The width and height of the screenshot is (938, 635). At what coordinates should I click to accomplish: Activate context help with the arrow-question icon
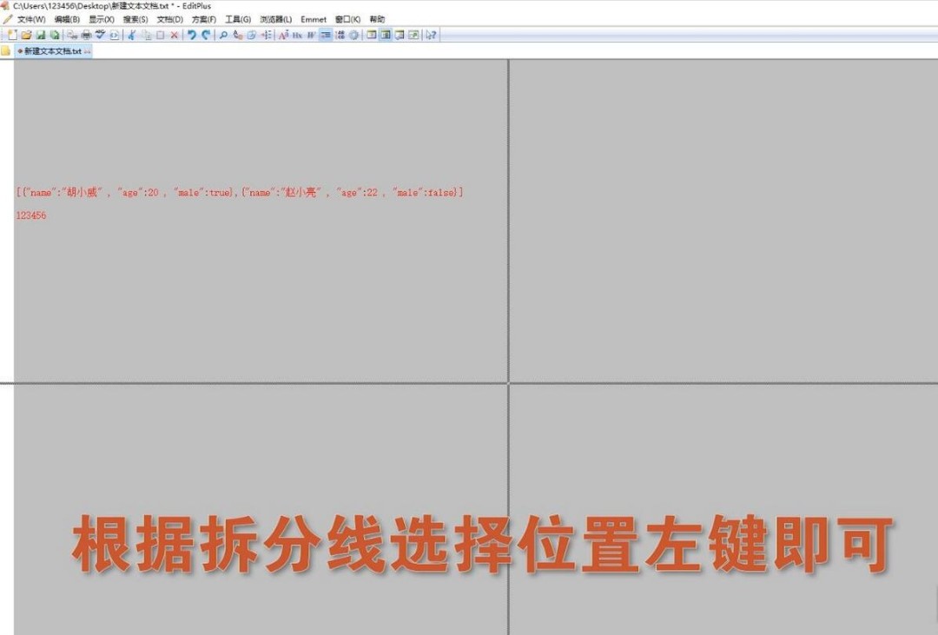pyautogui.click(x=429, y=35)
